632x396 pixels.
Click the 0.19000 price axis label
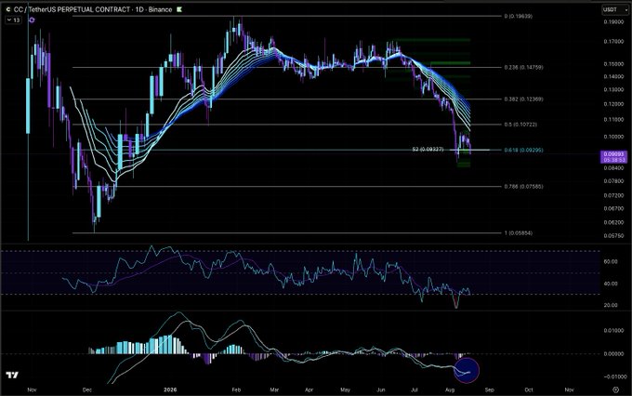click(x=613, y=22)
